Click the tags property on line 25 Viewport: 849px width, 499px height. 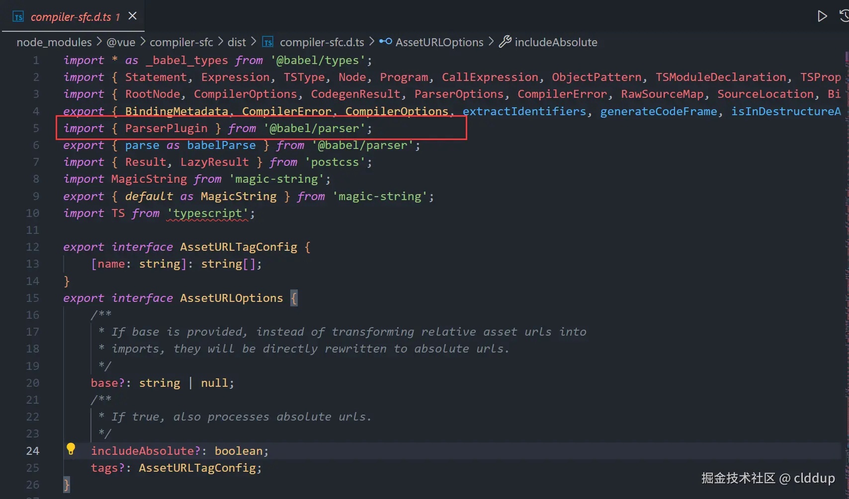104,468
